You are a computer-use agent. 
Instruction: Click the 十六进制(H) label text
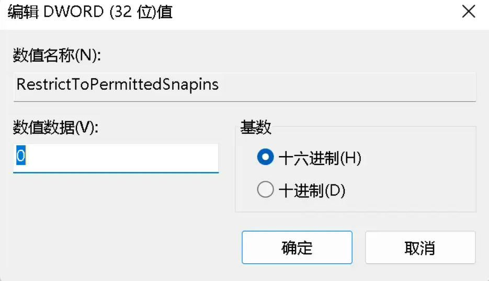(320, 158)
